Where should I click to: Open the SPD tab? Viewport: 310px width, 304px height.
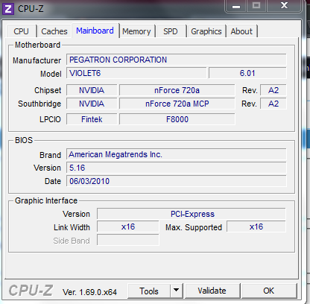click(171, 31)
